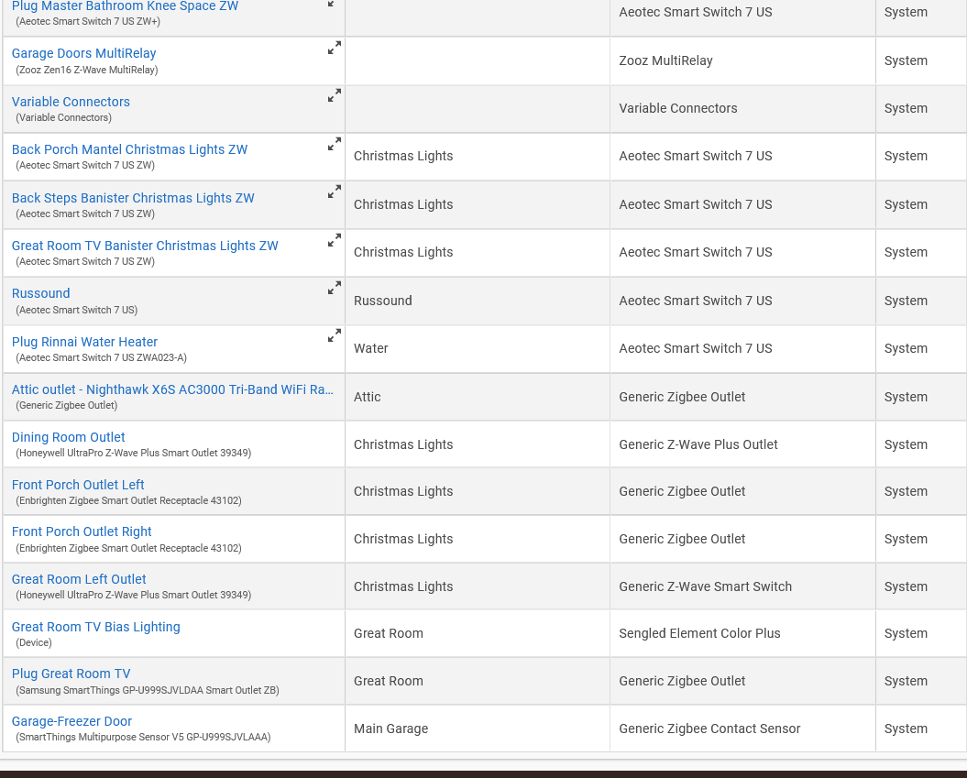The height and width of the screenshot is (778, 967).
Task: Open the Russound device page
Action: point(40,293)
